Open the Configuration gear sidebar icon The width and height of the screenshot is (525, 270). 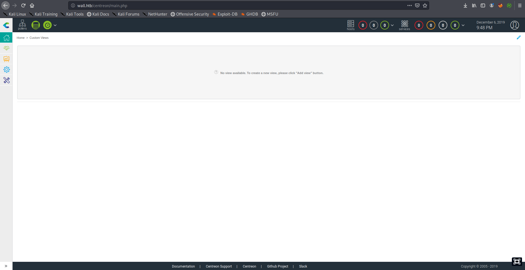[7, 70]
